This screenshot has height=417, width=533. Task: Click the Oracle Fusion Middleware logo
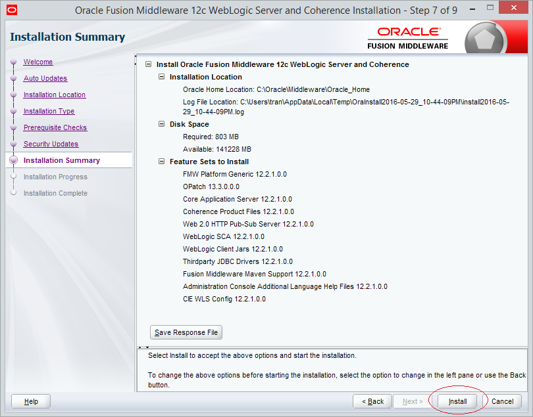(x=407, y=38)
